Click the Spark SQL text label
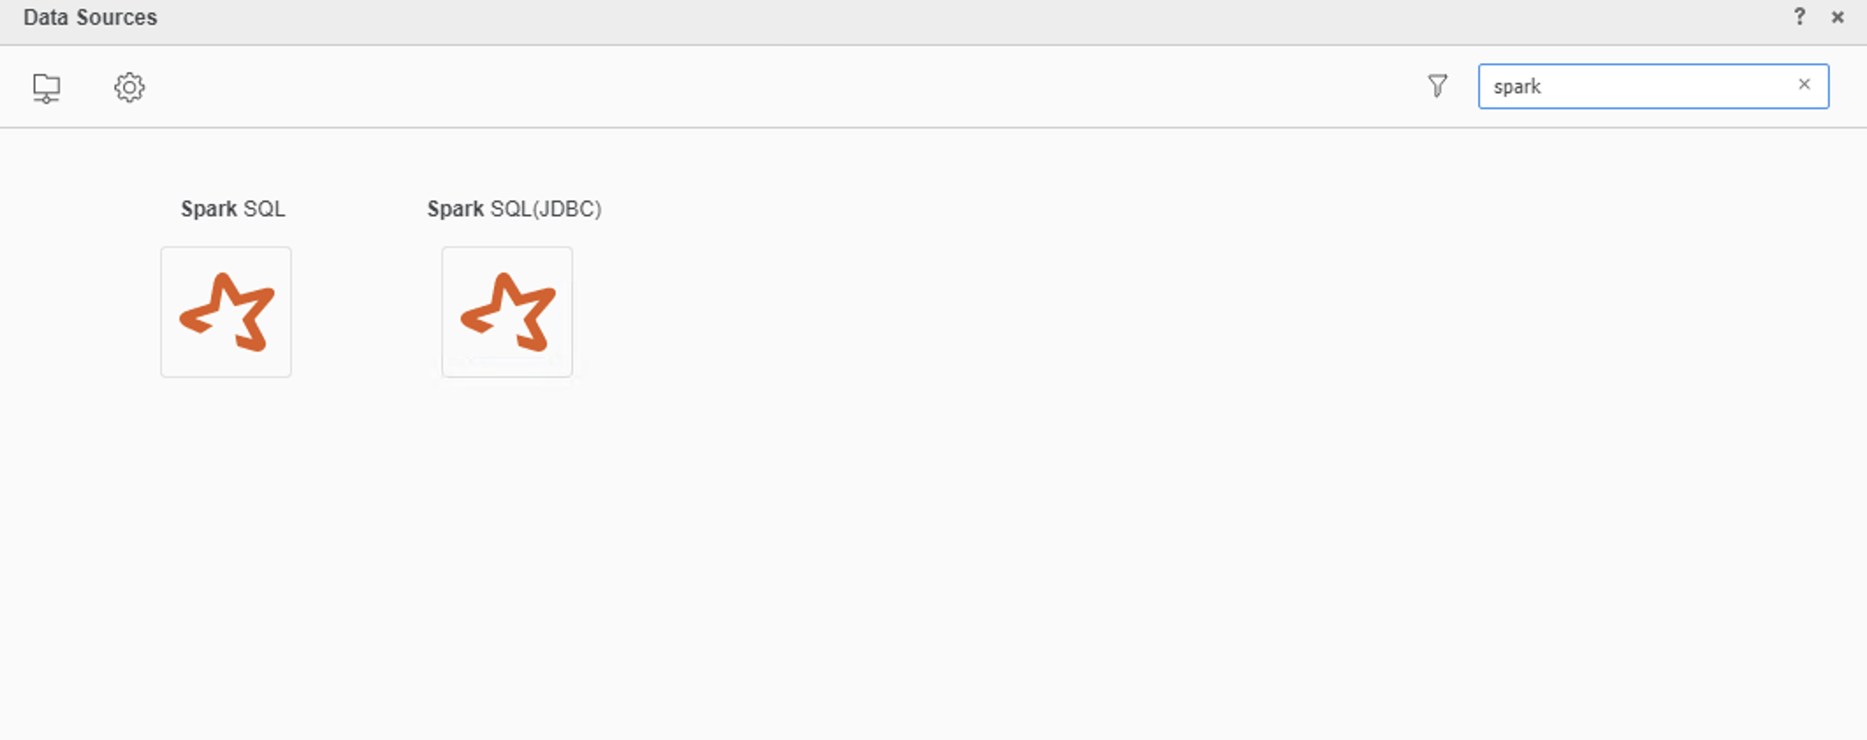The image size is (1867, 740). click(233, 209)
